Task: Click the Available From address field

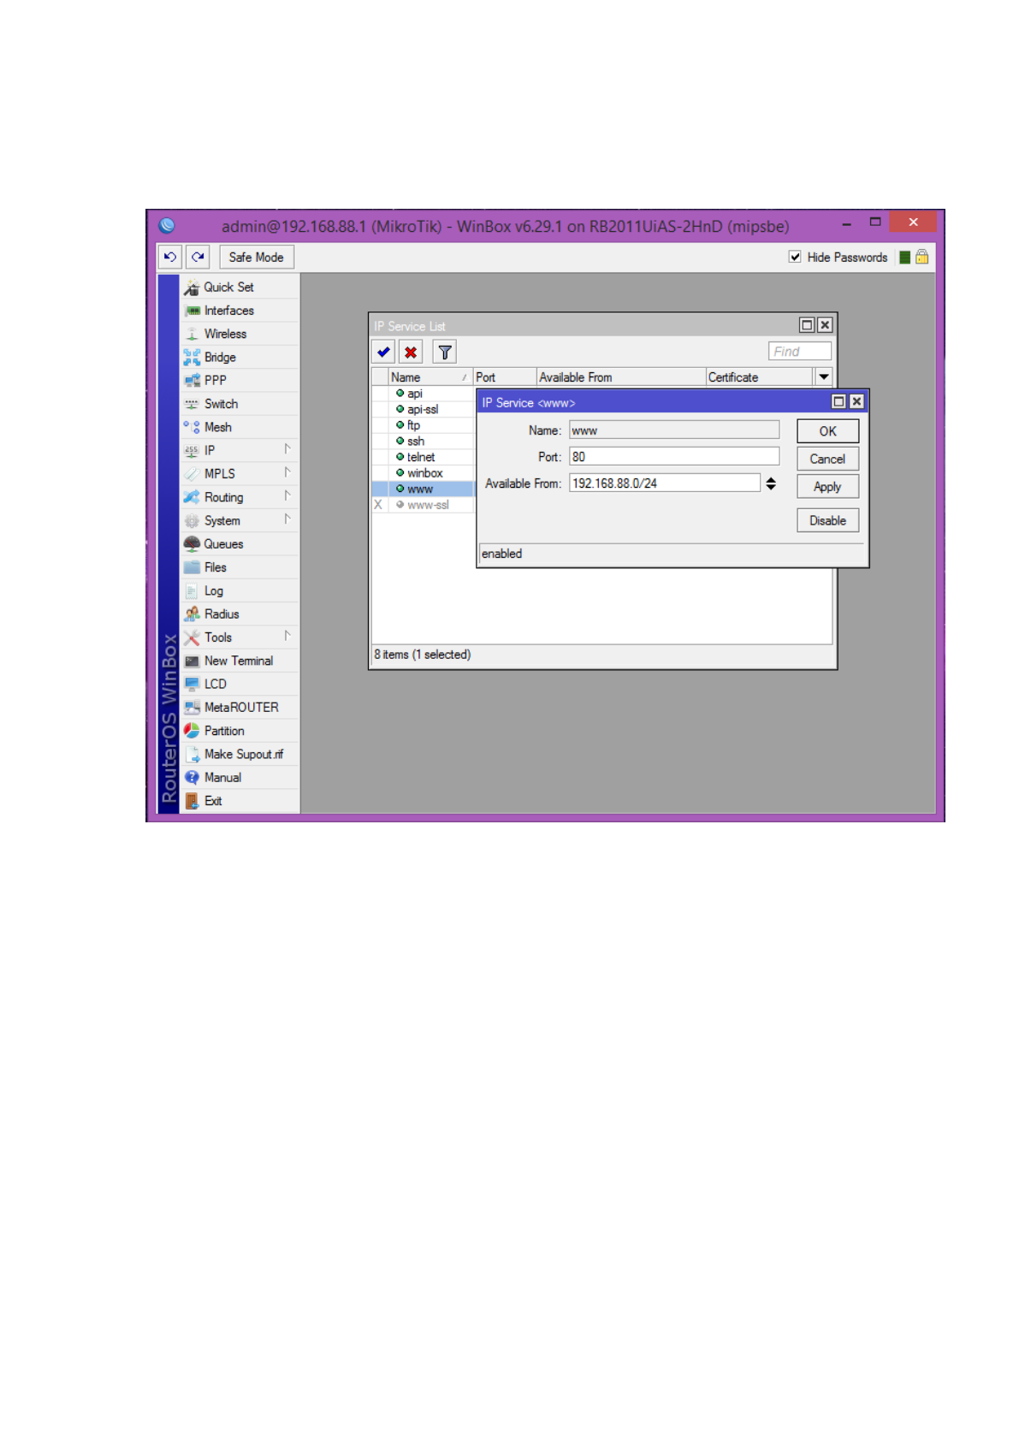Action: [665, 483]
